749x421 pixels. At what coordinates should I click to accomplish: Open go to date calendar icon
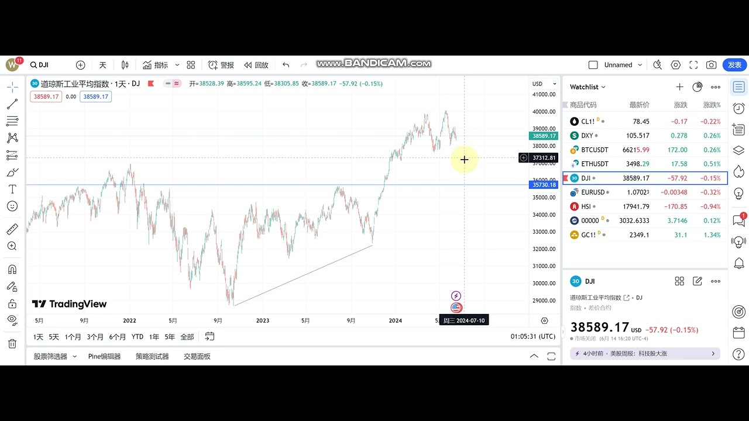click(x=209, y=336)
